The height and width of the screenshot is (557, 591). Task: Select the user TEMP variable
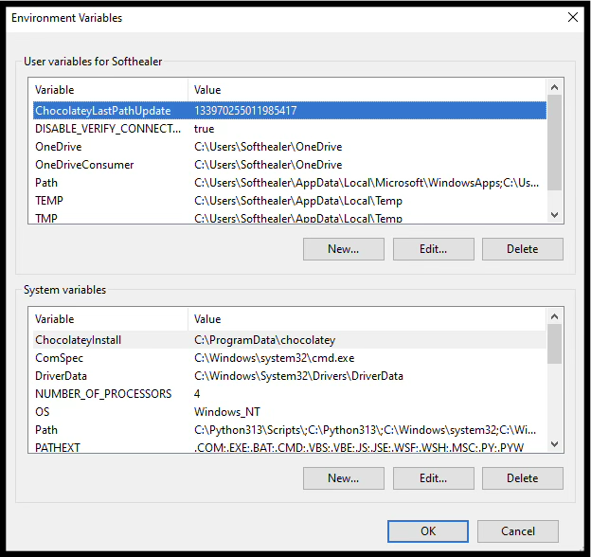(x=49, y=201)
